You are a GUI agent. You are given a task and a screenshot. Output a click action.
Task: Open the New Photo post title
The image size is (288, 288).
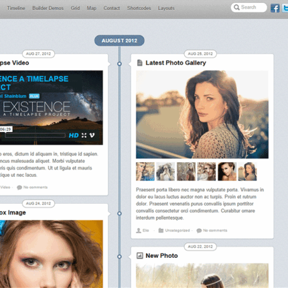(x=161, y=256)
